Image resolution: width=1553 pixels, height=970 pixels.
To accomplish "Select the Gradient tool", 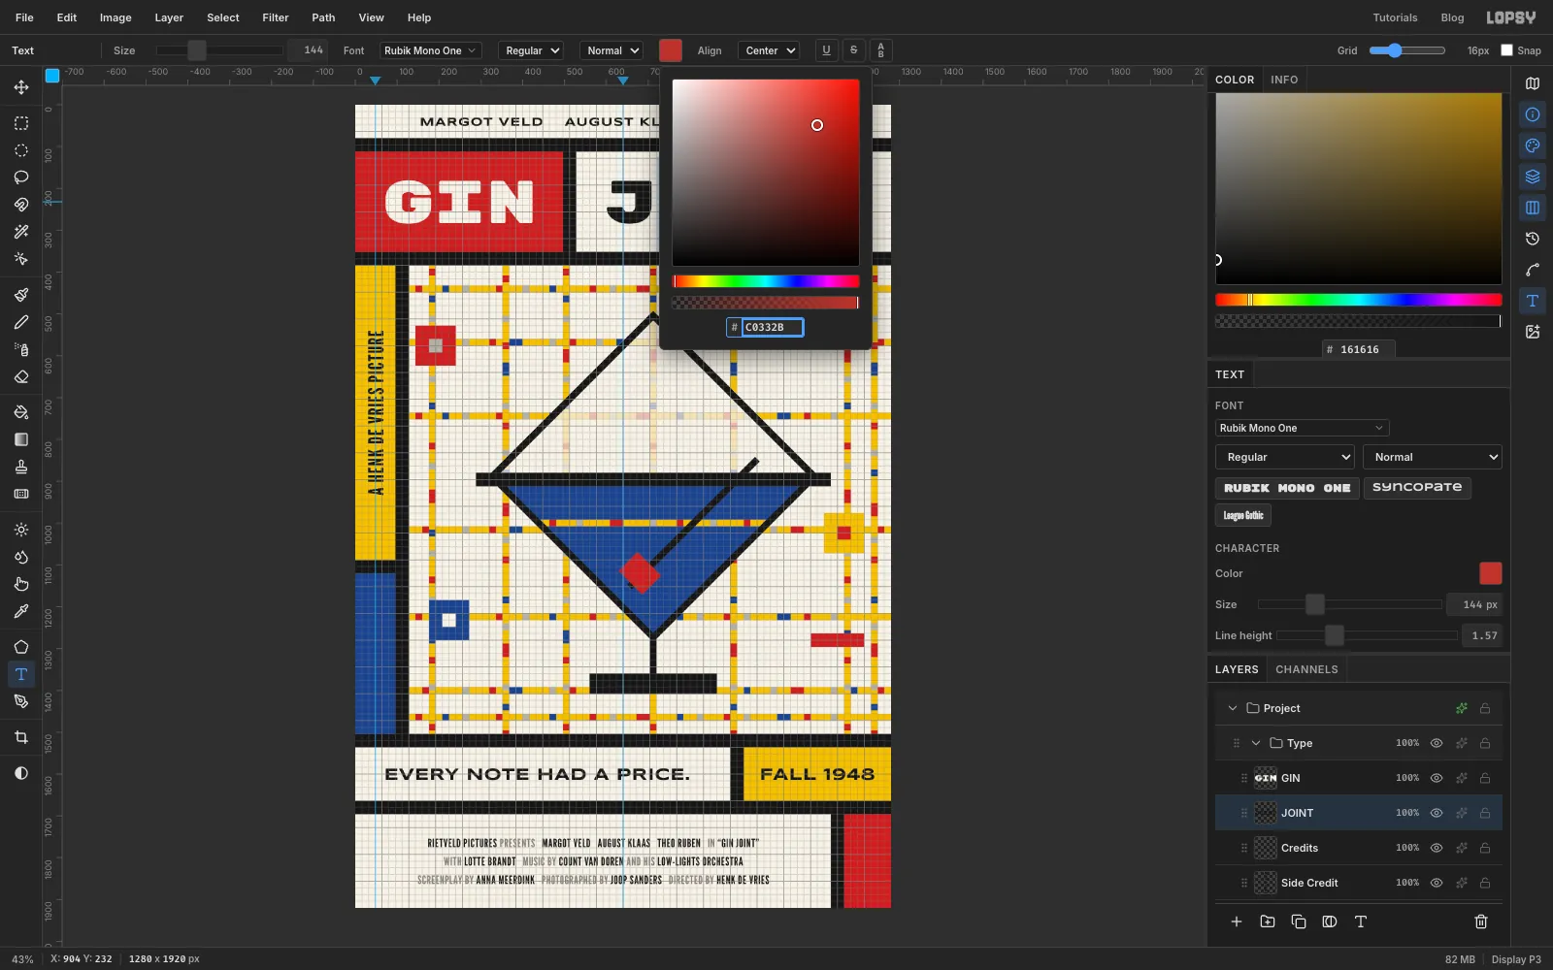I will 21,439.
